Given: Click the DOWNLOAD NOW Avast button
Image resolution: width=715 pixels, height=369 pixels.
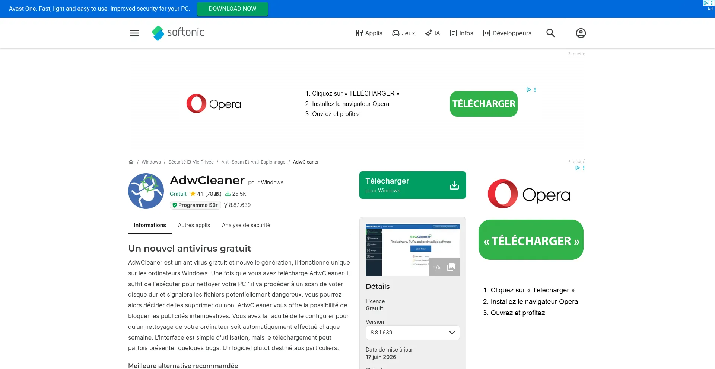Looking at the screenshot, I should coord(232,9).
